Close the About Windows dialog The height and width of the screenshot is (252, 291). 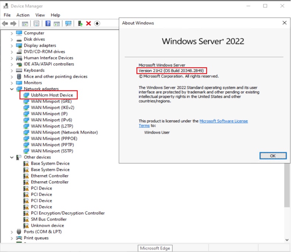284,23
